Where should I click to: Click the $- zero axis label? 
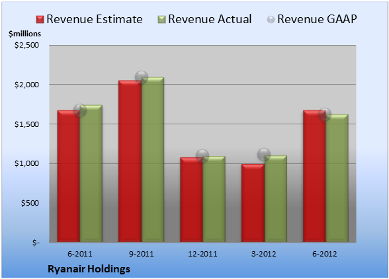coord(36,243)
